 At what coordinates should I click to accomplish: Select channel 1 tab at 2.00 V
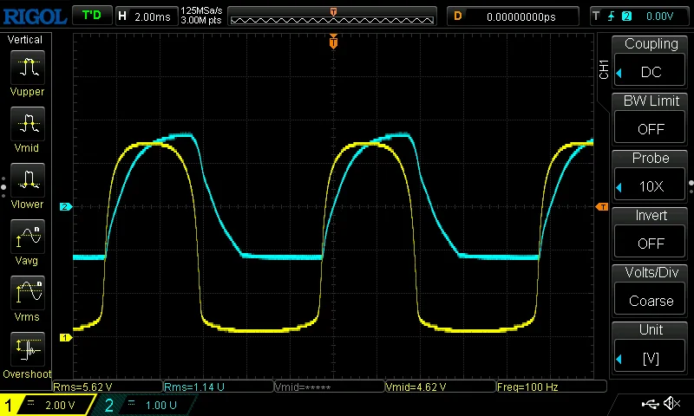click(48, 405)
